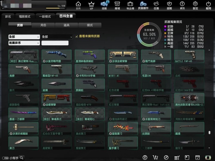Select the 星隕神龜眼鏡蛇 weapon card
This screenshot has height=161, width=215.
coord(90,56)
